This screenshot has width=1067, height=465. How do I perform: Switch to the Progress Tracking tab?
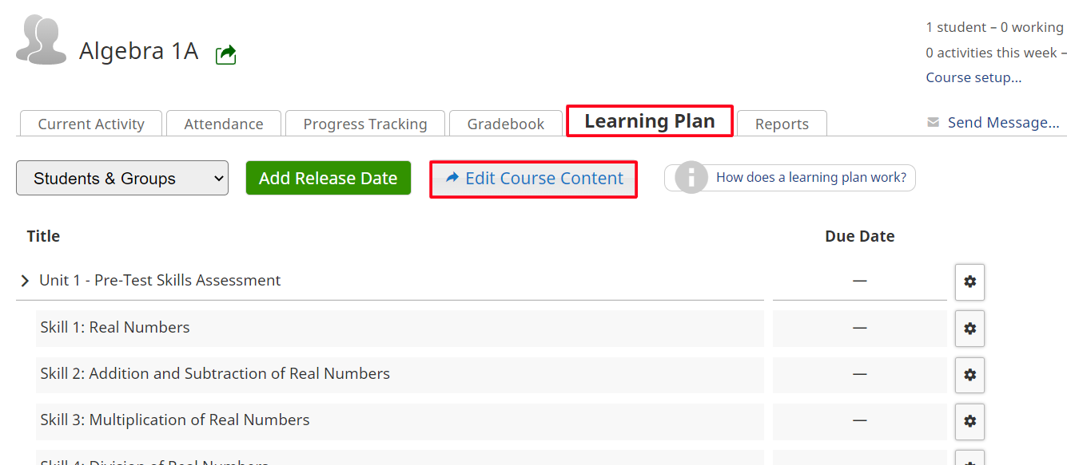(365, 124)
